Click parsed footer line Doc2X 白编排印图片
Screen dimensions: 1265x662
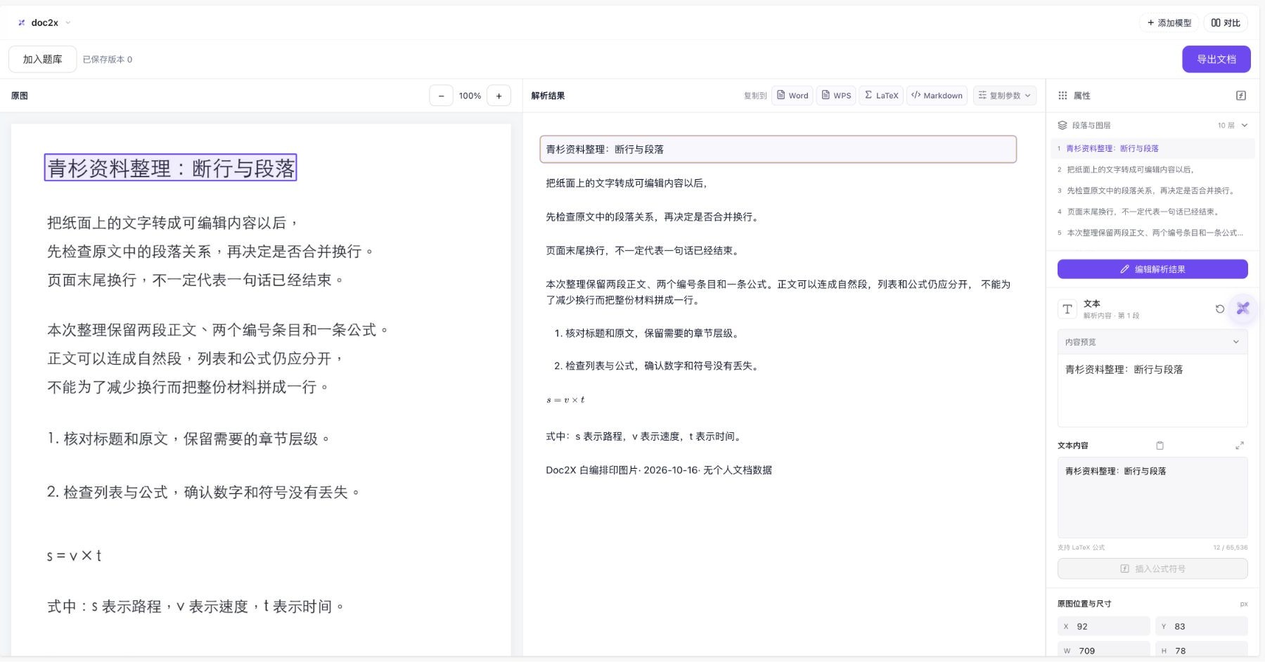659,470
